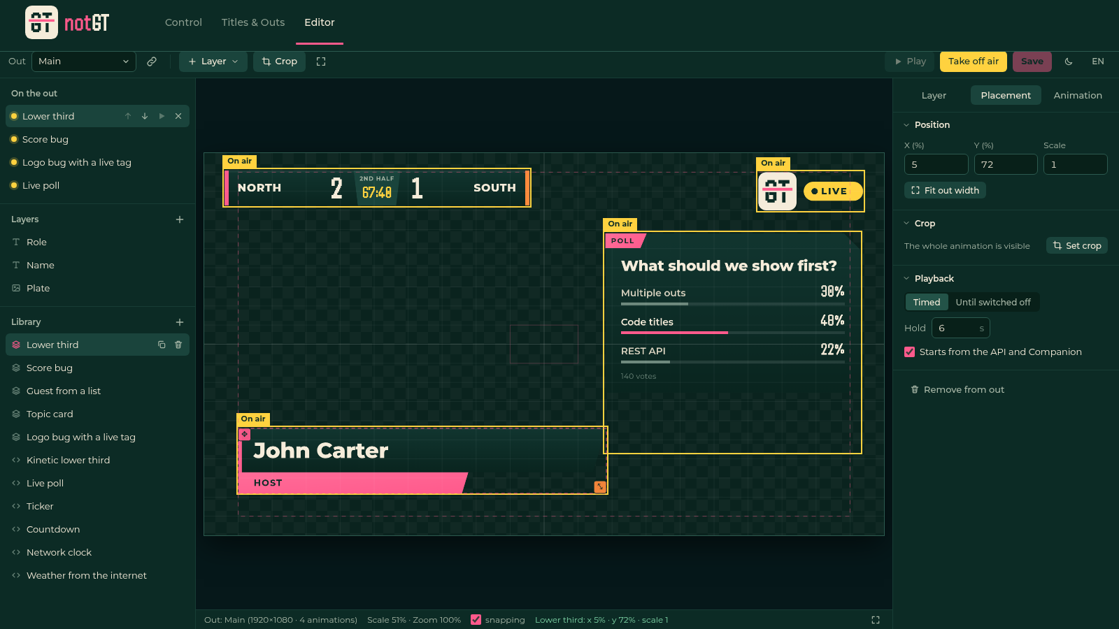The height and width of the screenshot is (629, 1119).
Task: Remove Lower third from out with X
Action: [x=178, y=116]
